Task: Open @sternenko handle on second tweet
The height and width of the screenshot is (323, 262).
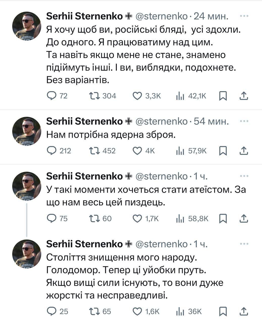Action: tap(162, 122)
